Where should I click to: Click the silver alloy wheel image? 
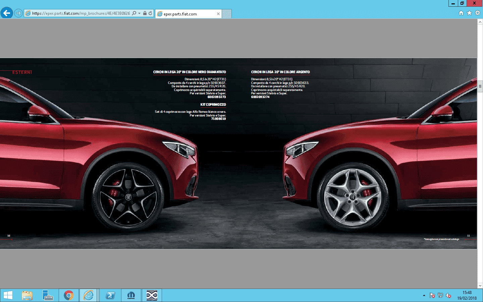coord(353,197)
